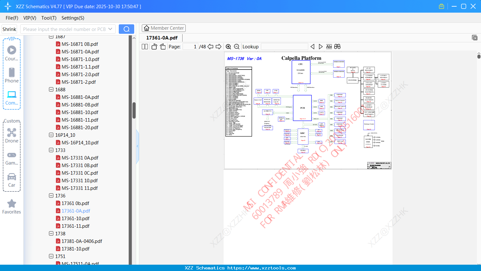The image size is (481, 271).
Task: Open MS-16871 0B.pdf
Action: pos(80,44)
